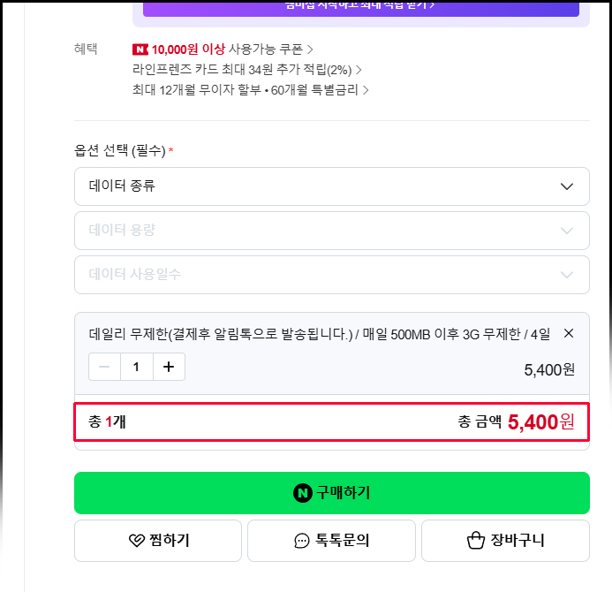This screenshot has width=612, height=592.
Task: Click the quantity input field showing 1
Action: [137, 367]
